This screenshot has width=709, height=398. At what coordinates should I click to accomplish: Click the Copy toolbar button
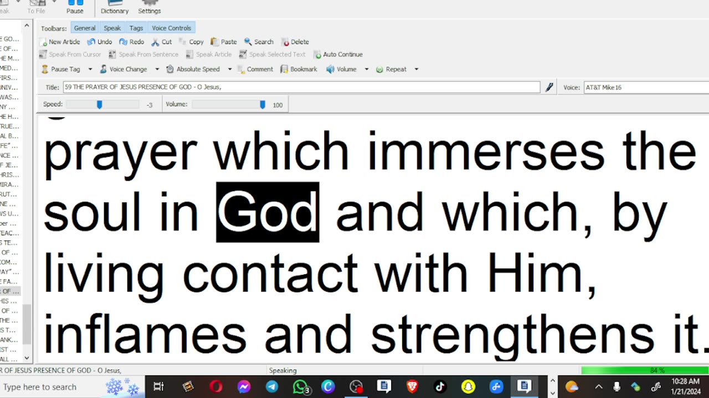coord(191,42)
